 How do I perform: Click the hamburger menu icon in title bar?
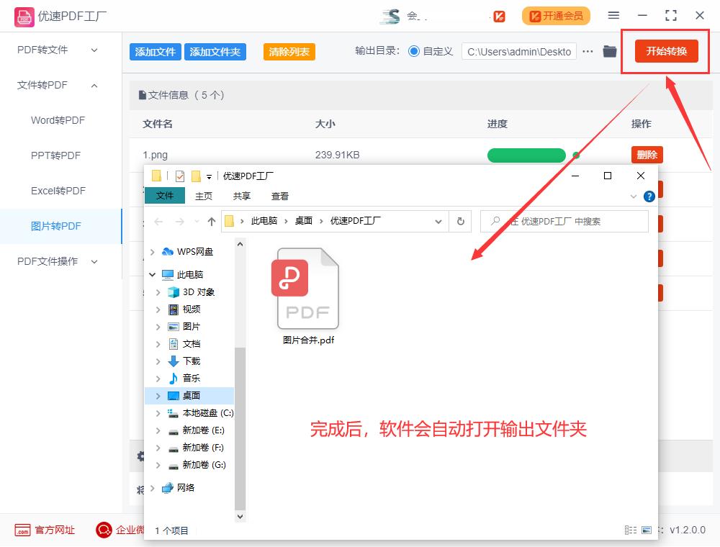(x=614, y=15)
